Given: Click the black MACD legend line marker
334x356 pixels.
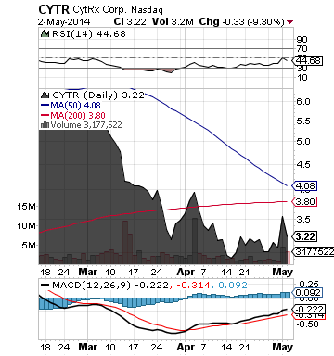Looking at the screenshot, I should pyautogui.click(x=45, y=285).
